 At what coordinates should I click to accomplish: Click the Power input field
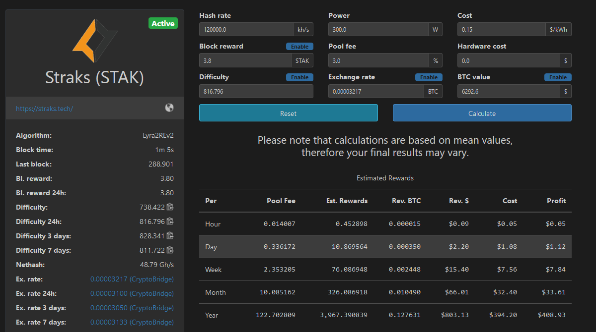click(x=378, y=29)
